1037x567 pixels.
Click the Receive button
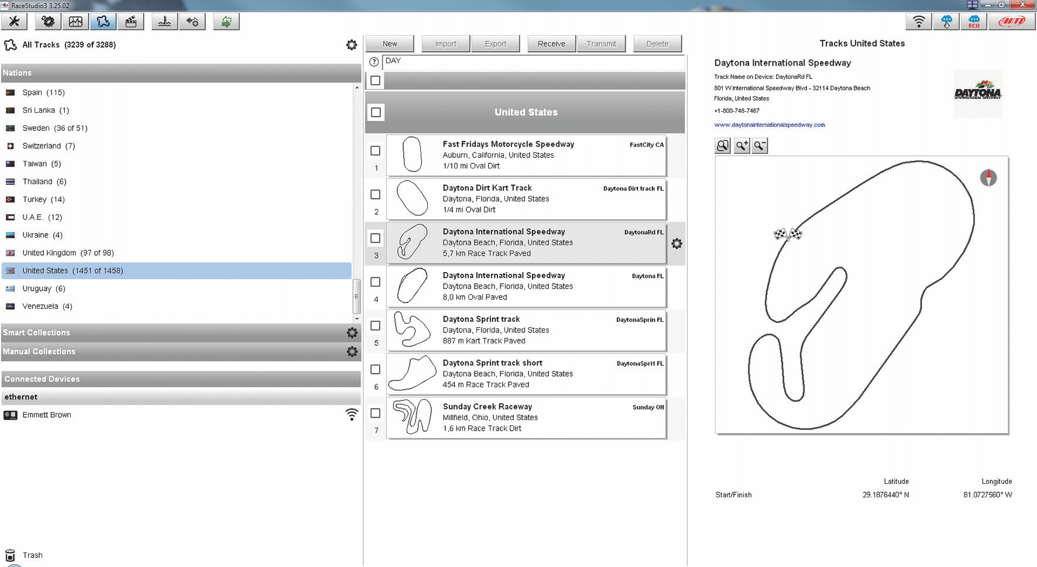coord(551,44)
